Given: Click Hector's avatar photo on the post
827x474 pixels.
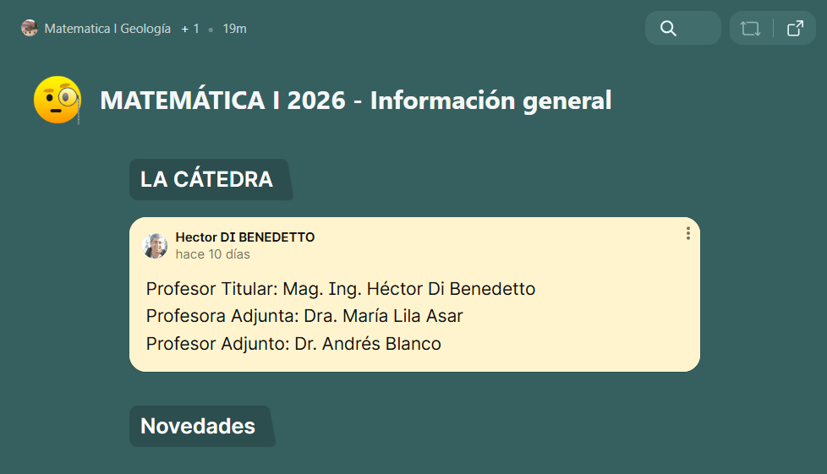Looking at the screenshot, I should point(156,245).
